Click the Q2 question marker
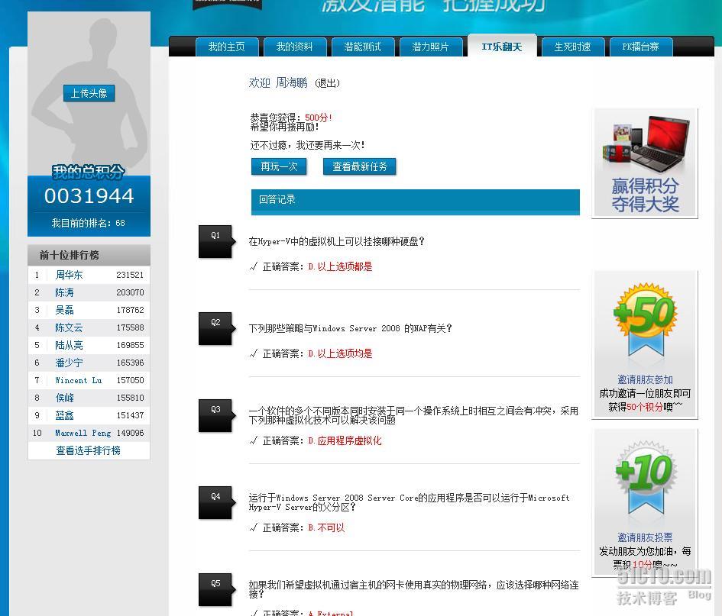722x616 pixels. click(216, 328)
